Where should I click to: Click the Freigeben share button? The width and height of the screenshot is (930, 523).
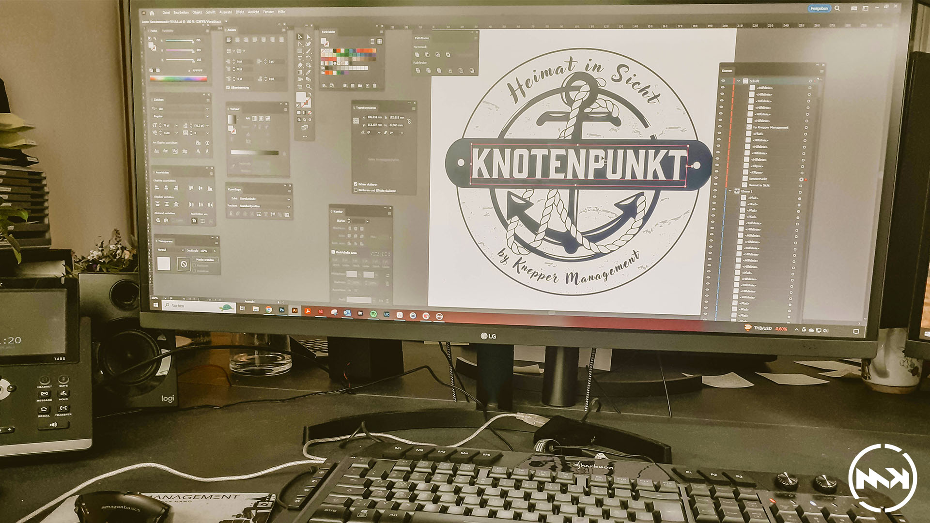[x=819, y=8]
